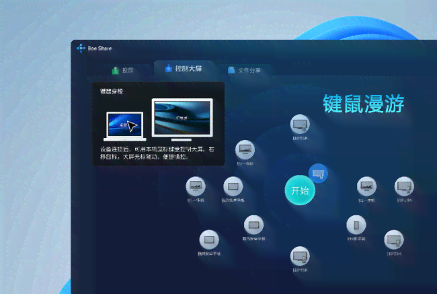Viewport: 437px width, 294px height.
Task: Click the blue 控制大屏 tab icon
Action: click(x=168, y=68)
